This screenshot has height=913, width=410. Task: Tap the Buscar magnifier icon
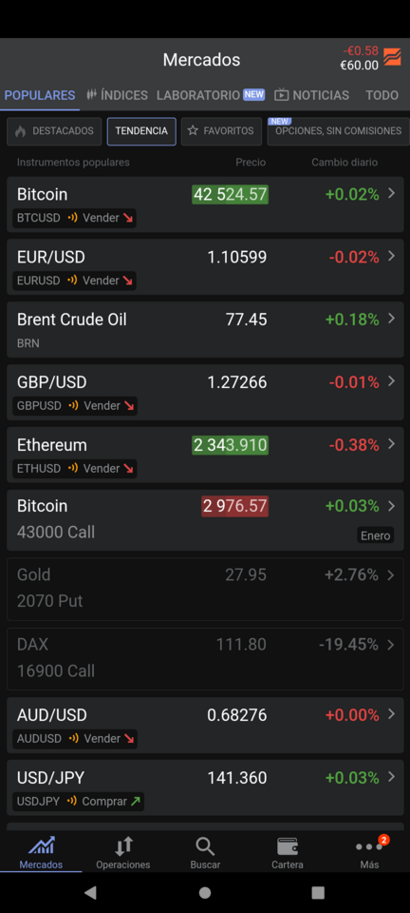205,846
